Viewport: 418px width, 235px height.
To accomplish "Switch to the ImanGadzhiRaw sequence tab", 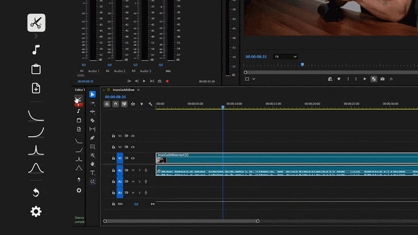I will (123, 90).
